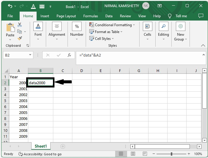Switch to the Data tab
The height and width of the screenshot is (158, 208).
(109, 16)
